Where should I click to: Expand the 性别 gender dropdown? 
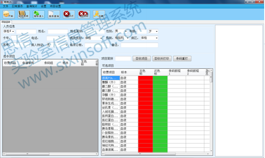(126, 32)
